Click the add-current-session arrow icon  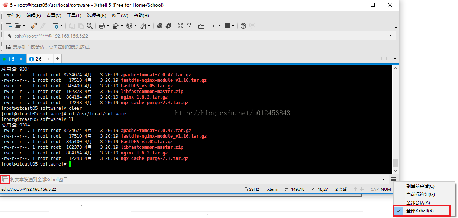click(x=9, y=47)
